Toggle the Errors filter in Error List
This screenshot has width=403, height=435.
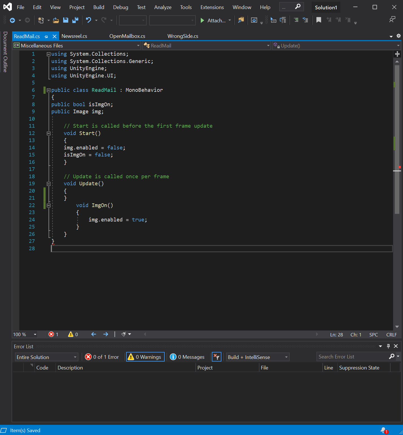(x=102, y=357)
